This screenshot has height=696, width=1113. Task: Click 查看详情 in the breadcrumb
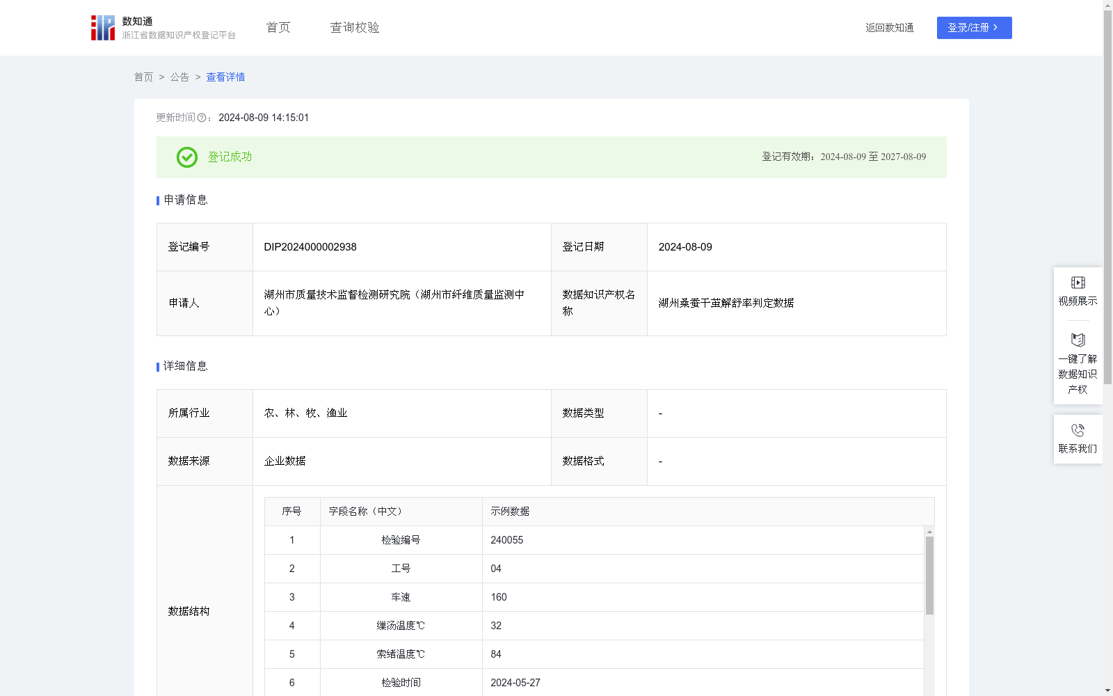click(x=225, y=77)
